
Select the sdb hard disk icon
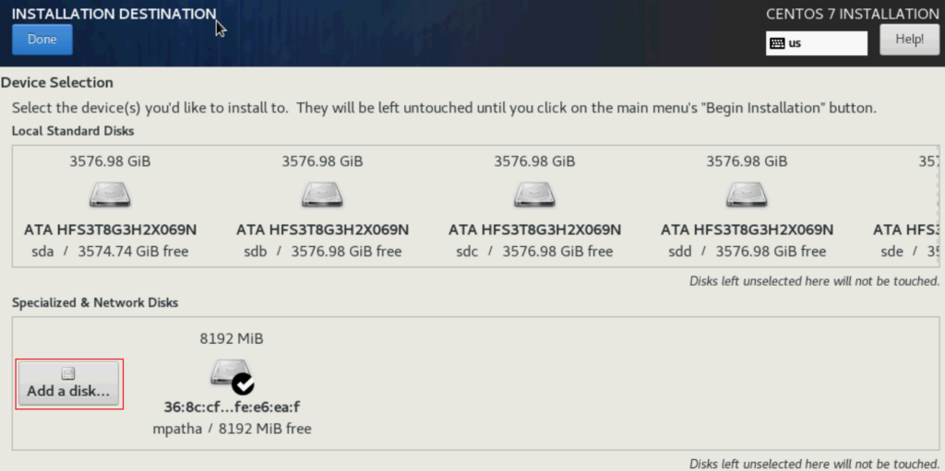pos(322,194)
